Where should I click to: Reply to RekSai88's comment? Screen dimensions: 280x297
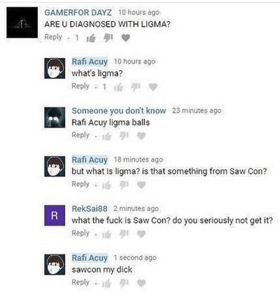pos(81,233)
